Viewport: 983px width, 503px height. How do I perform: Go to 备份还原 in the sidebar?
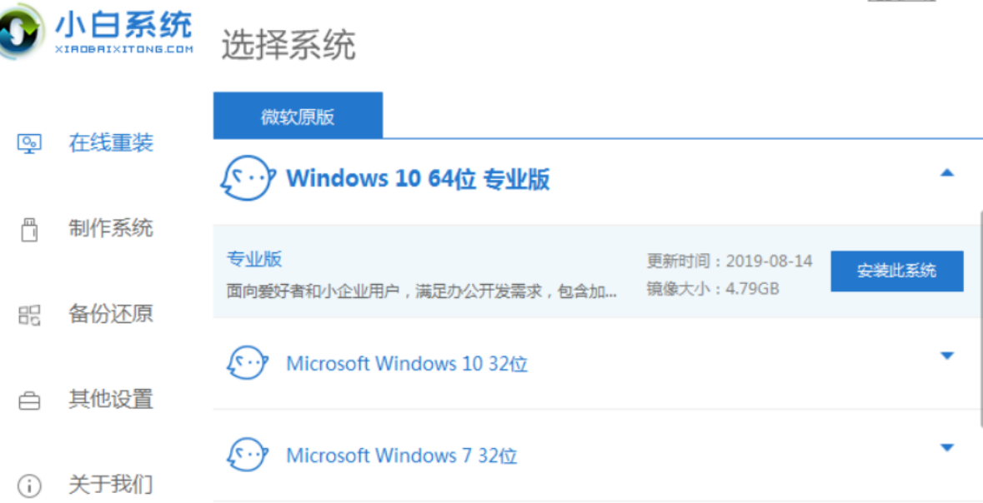coord(111,315)
